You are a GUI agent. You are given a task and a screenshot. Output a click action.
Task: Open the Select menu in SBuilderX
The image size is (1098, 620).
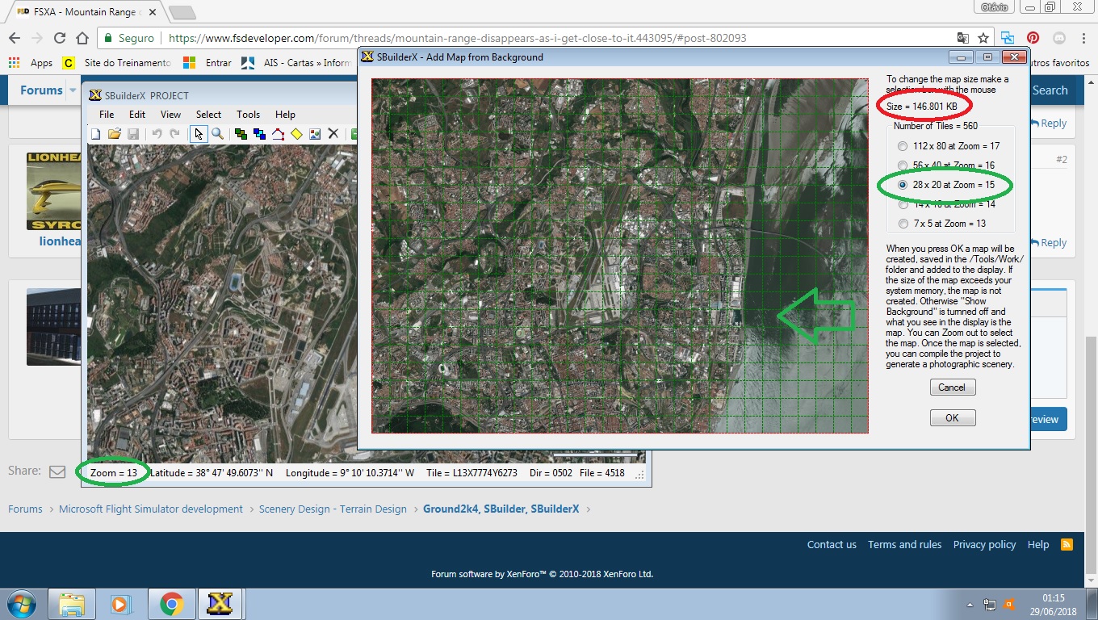coord(208,115)
